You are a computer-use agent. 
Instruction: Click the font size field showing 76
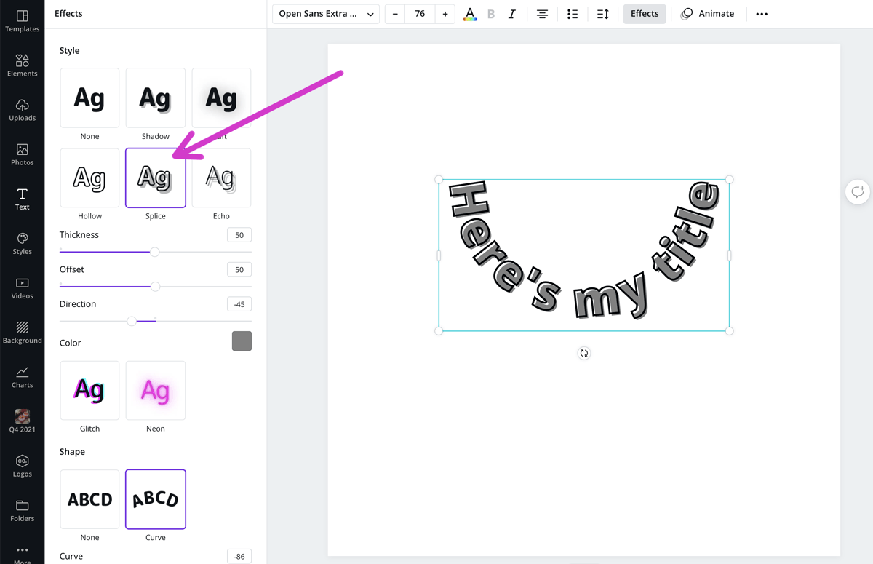420,14
